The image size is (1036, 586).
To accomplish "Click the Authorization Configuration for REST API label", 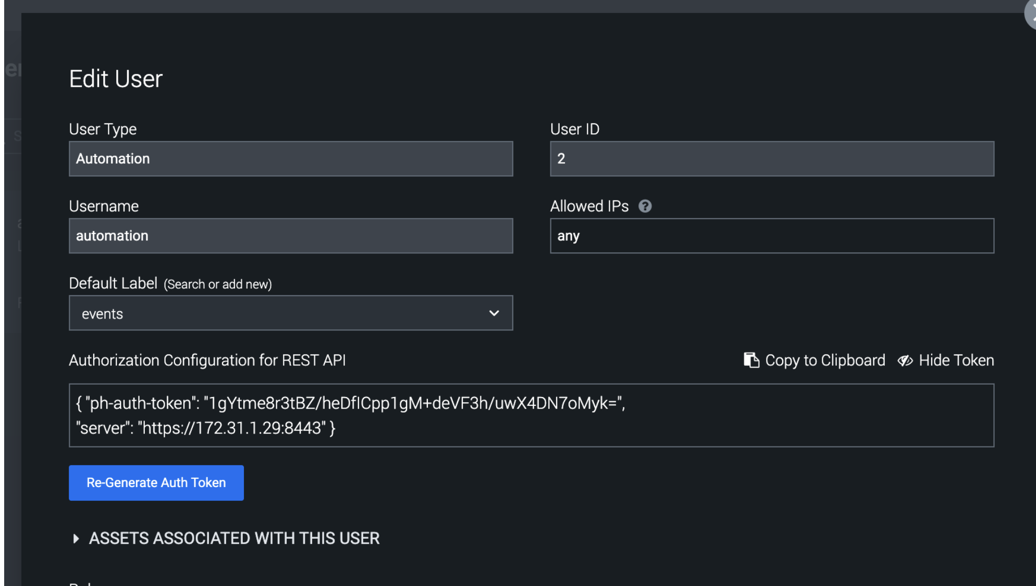I will pyautogui.click(x=207, y=360).
